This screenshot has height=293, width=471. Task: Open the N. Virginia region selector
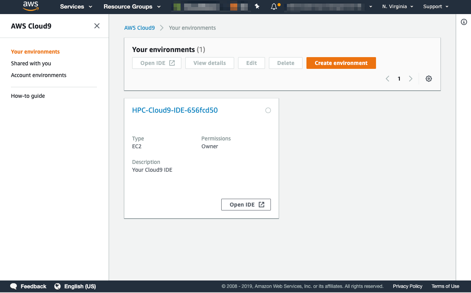coord(398,7)
